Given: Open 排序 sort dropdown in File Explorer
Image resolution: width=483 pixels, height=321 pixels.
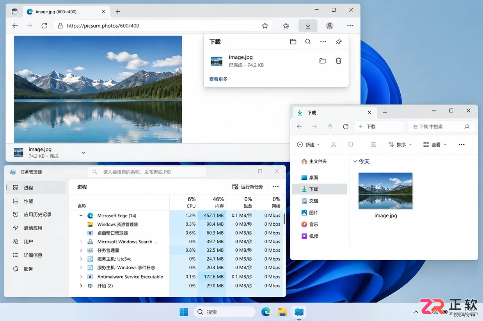Looking at the screenshot, I should tap(400, 144).
